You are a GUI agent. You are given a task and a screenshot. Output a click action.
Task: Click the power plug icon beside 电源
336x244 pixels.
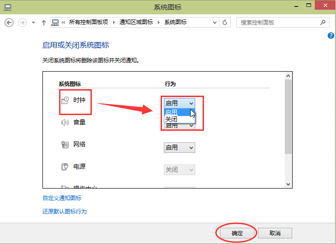[x=65, y=167]
